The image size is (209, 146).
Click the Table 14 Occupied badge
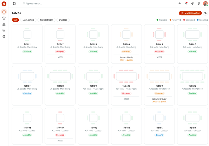pyautogui.click(x=60, y=135)
